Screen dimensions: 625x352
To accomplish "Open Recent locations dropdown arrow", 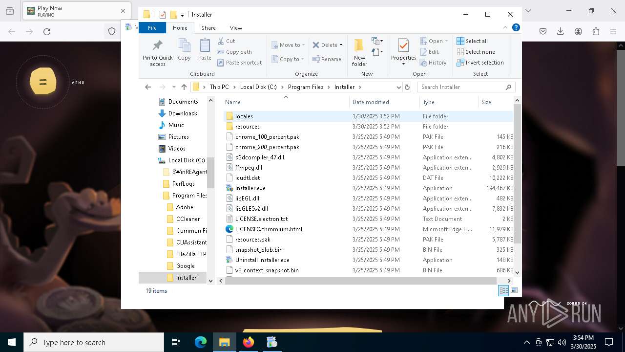I will (x=174, y=87).
